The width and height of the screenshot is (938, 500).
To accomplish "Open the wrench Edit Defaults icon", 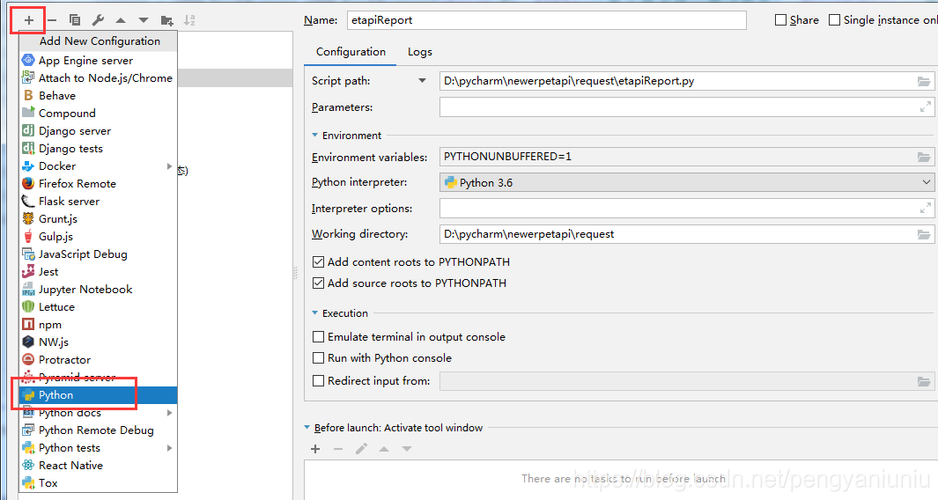I will click(98, 19).
